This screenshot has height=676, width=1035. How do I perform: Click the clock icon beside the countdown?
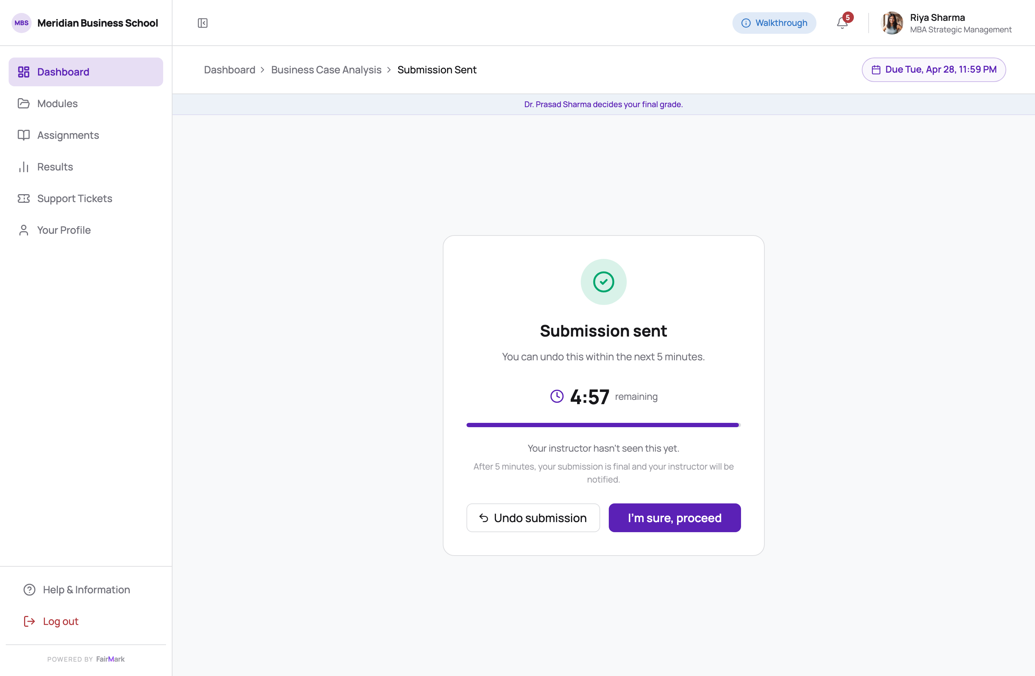pos(557,396)
